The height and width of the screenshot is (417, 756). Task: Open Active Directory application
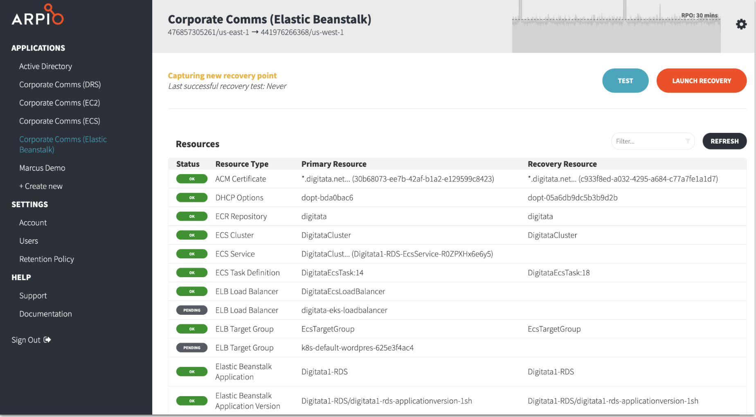45,66
